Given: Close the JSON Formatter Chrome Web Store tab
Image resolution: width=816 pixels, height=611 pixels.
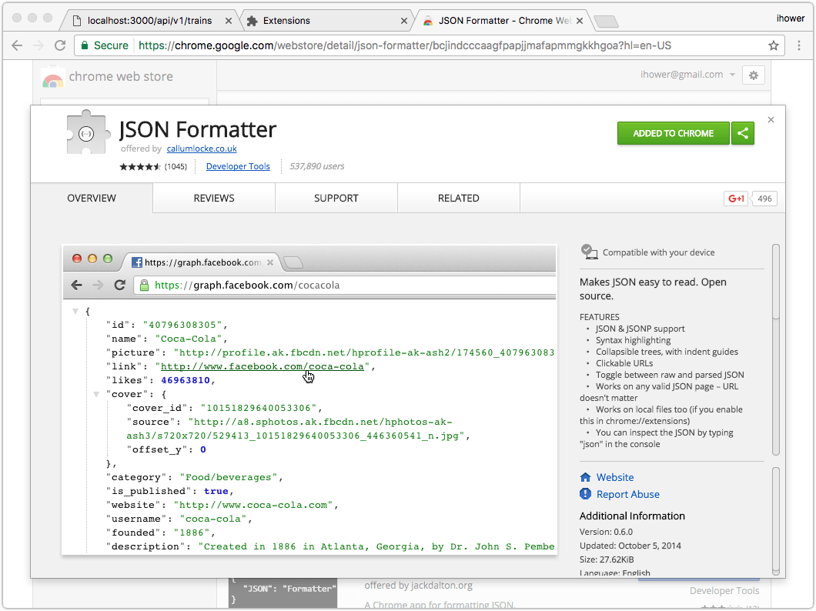Looking at the screenshot, I should 579,21.
